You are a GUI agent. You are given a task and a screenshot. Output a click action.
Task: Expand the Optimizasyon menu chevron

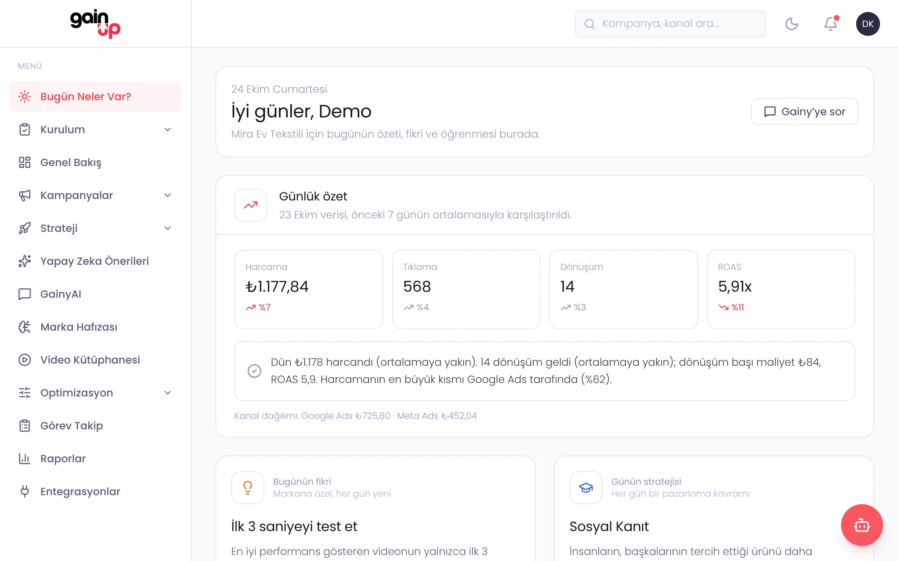point(168,393)
